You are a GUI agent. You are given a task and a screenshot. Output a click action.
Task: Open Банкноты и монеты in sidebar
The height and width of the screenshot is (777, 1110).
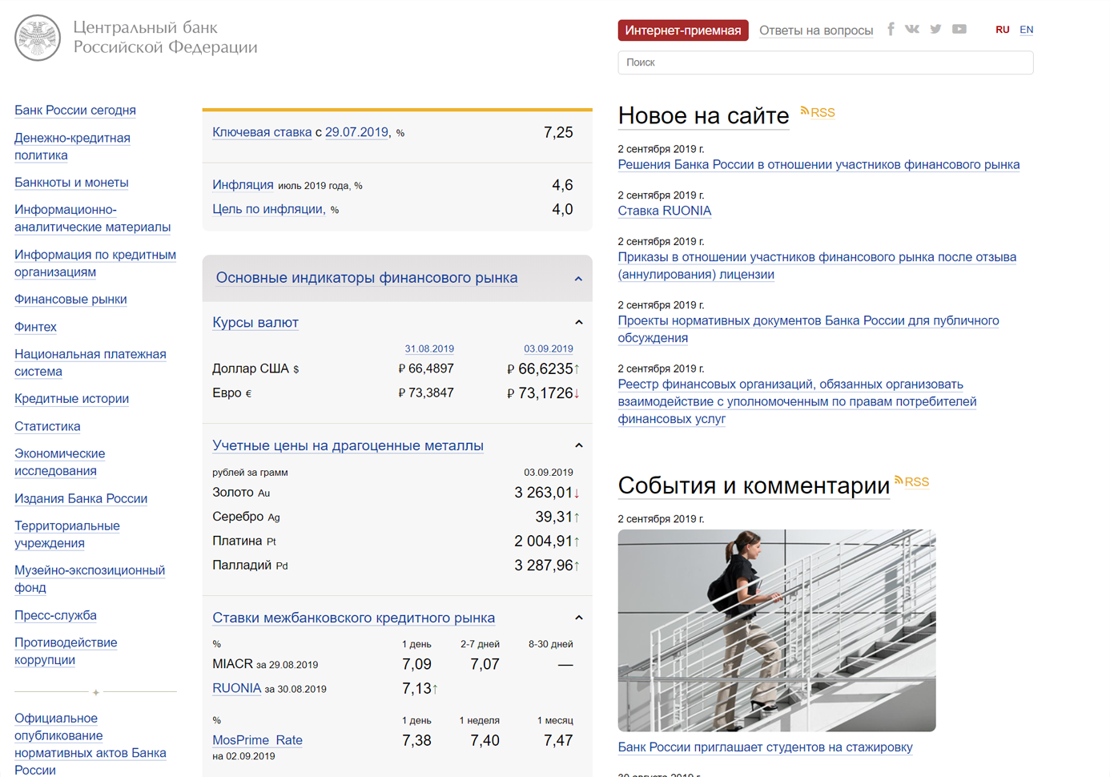tap(71, 183)
